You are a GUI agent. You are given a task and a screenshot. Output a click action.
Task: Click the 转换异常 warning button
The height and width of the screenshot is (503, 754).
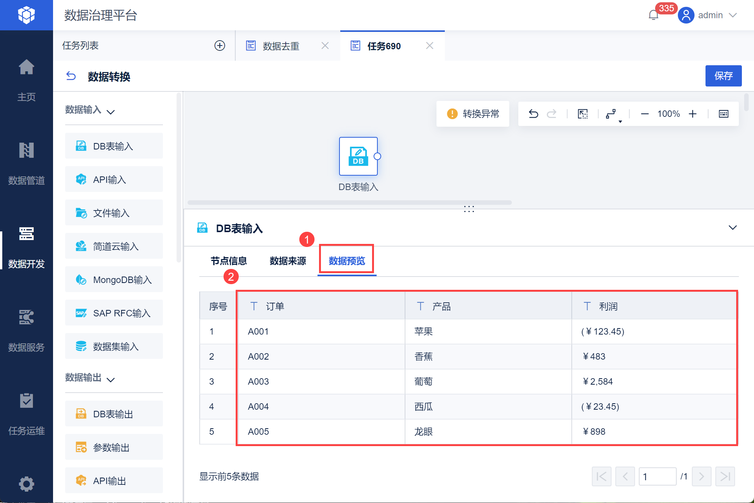(x=473, y=114)
